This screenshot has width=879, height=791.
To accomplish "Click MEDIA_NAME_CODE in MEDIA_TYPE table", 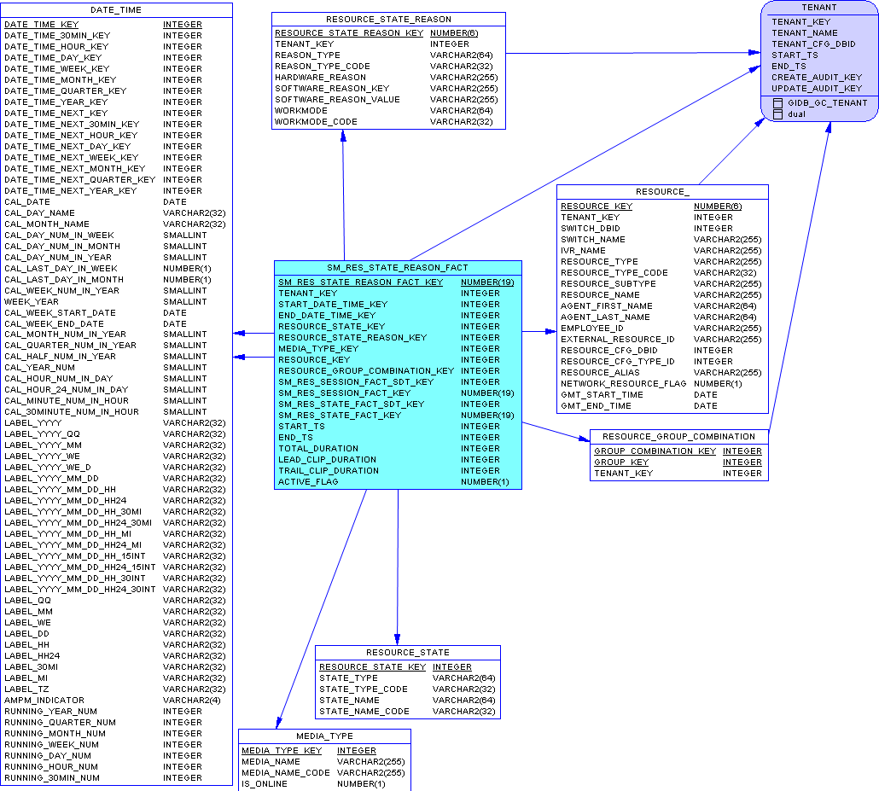I will point(286,772).
